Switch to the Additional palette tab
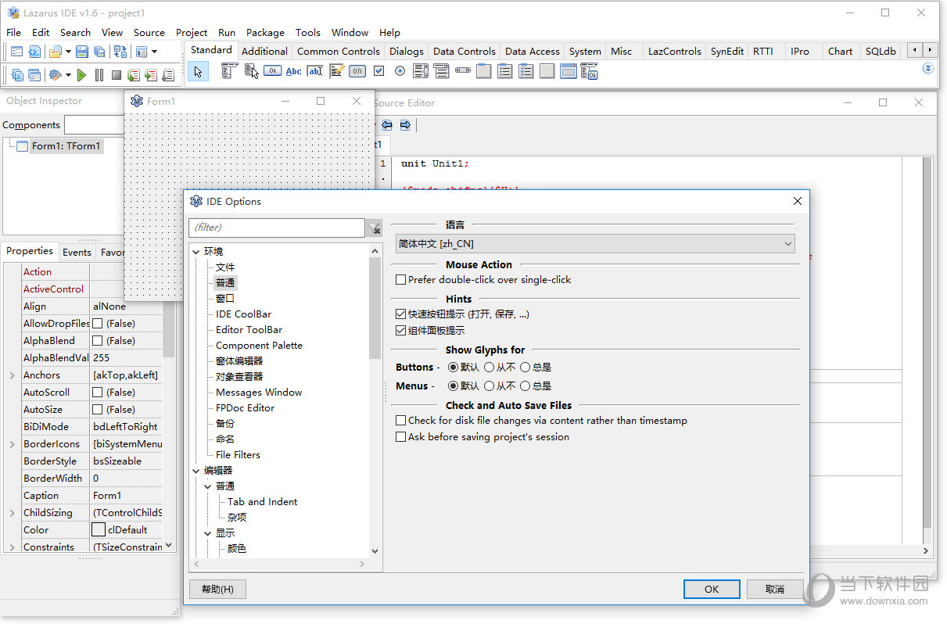Screen dimensions: 947x624 (x=264, y=51)
